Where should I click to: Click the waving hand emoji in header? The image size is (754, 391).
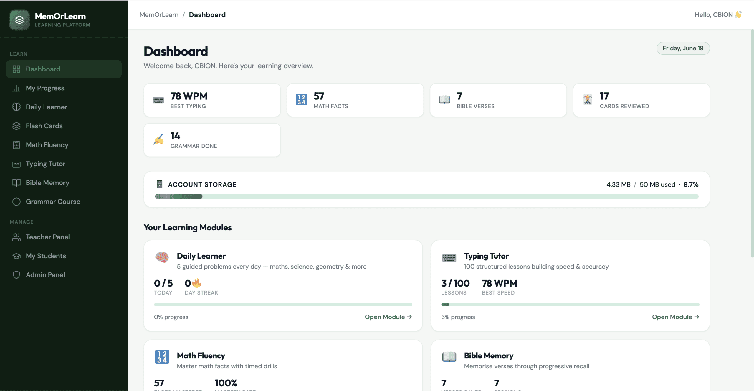click(738, 15)
